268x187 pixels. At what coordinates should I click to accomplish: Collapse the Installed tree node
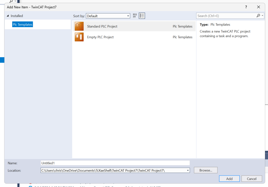pos(8,16)
